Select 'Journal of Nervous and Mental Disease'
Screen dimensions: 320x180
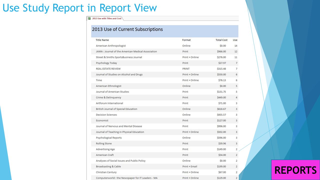[x=119, y=126]
